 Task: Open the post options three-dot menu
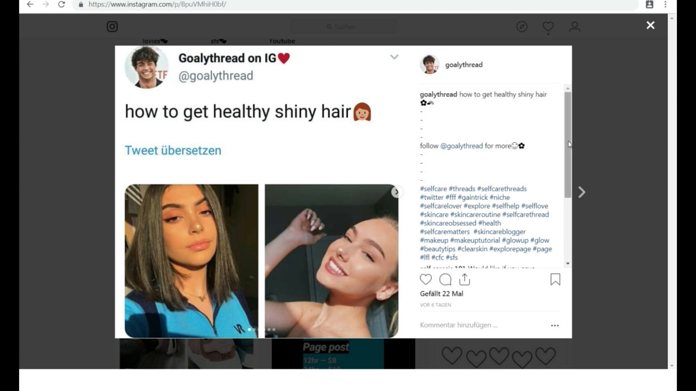coord(555,325)
